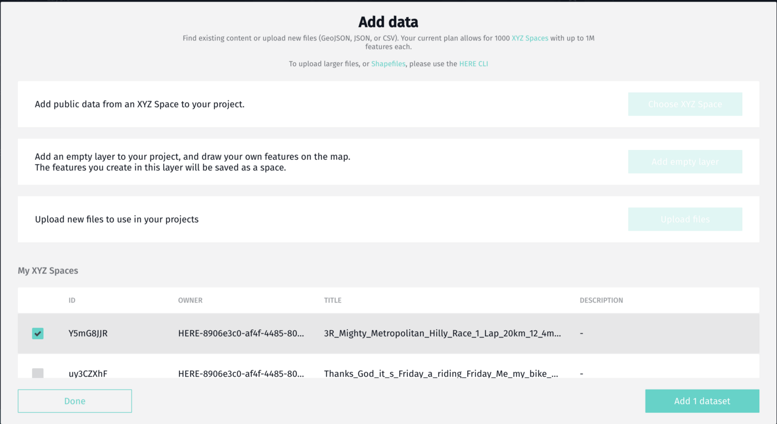
Task: Check the uy3CZXhF space checkbox
Action: pos(38,373)
